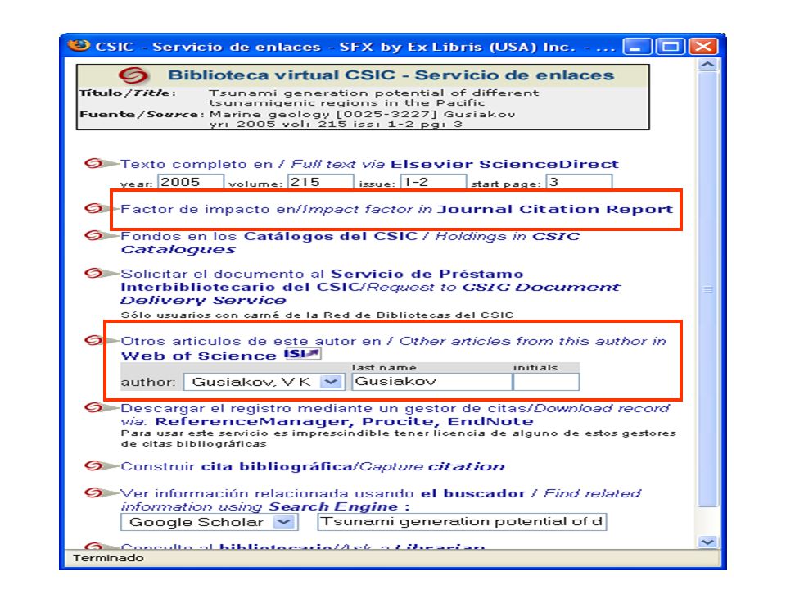Click the 'Biblioteca virtual CSIC - Servicio de enlaces' heading
This screenshot has height=590, width=786.
pos(391,75)
